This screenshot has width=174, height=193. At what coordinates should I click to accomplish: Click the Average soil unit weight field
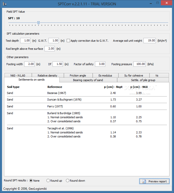pyautogui.click(x=150, y=41)
